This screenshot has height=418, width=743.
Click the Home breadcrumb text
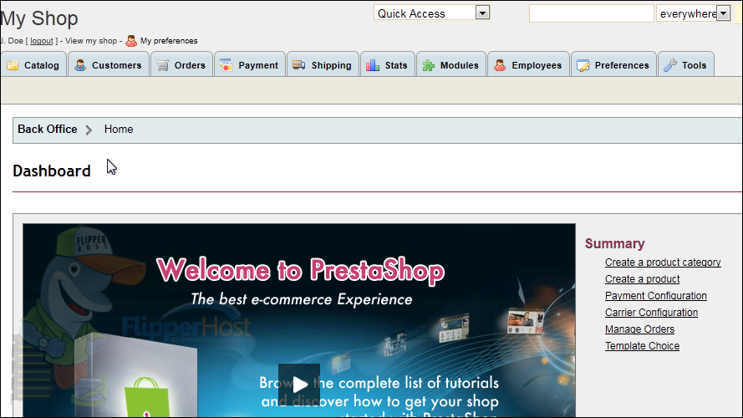pos(119,129)
